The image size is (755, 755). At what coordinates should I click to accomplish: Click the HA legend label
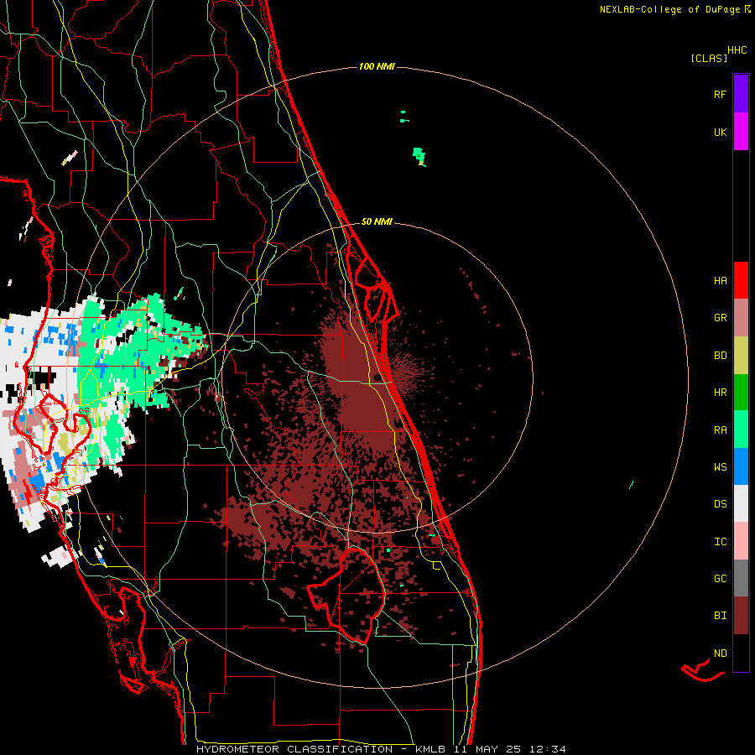tap(720, 280)
